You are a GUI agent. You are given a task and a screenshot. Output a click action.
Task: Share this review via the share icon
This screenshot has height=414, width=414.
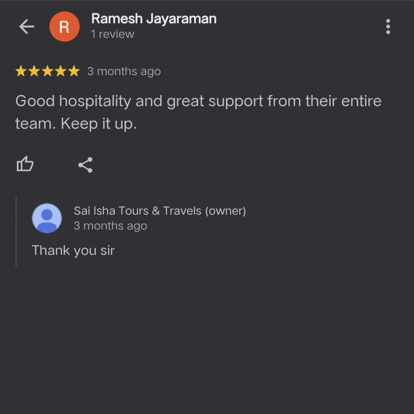pyautogui.click(x=85, y=165)
